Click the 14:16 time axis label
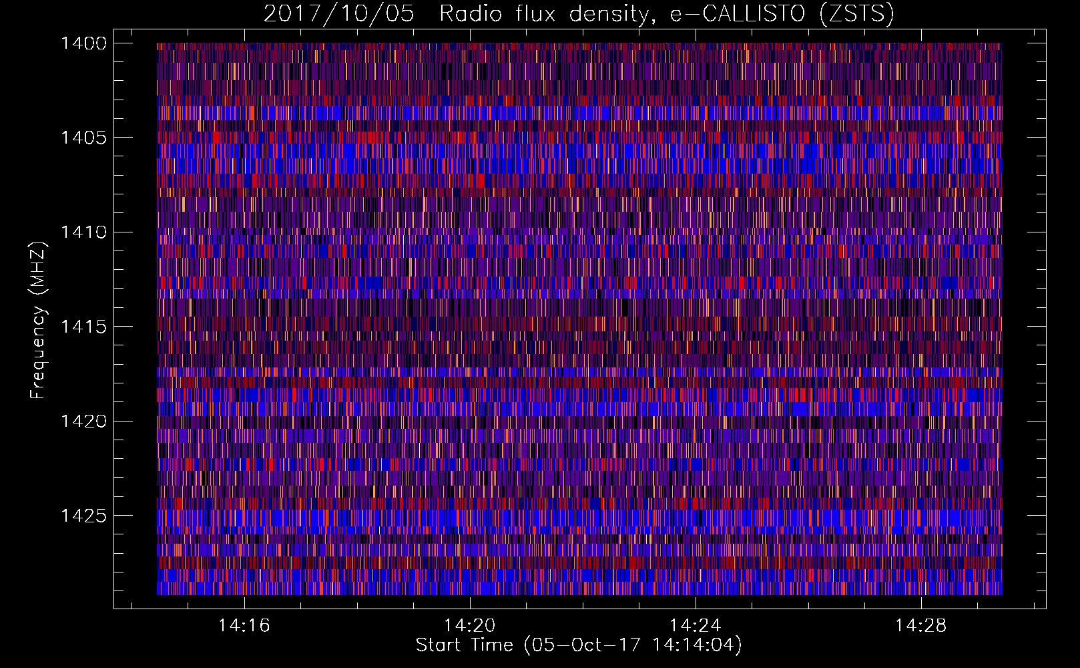This screenshot has width=1080, height=668. (x=244, y=626)
